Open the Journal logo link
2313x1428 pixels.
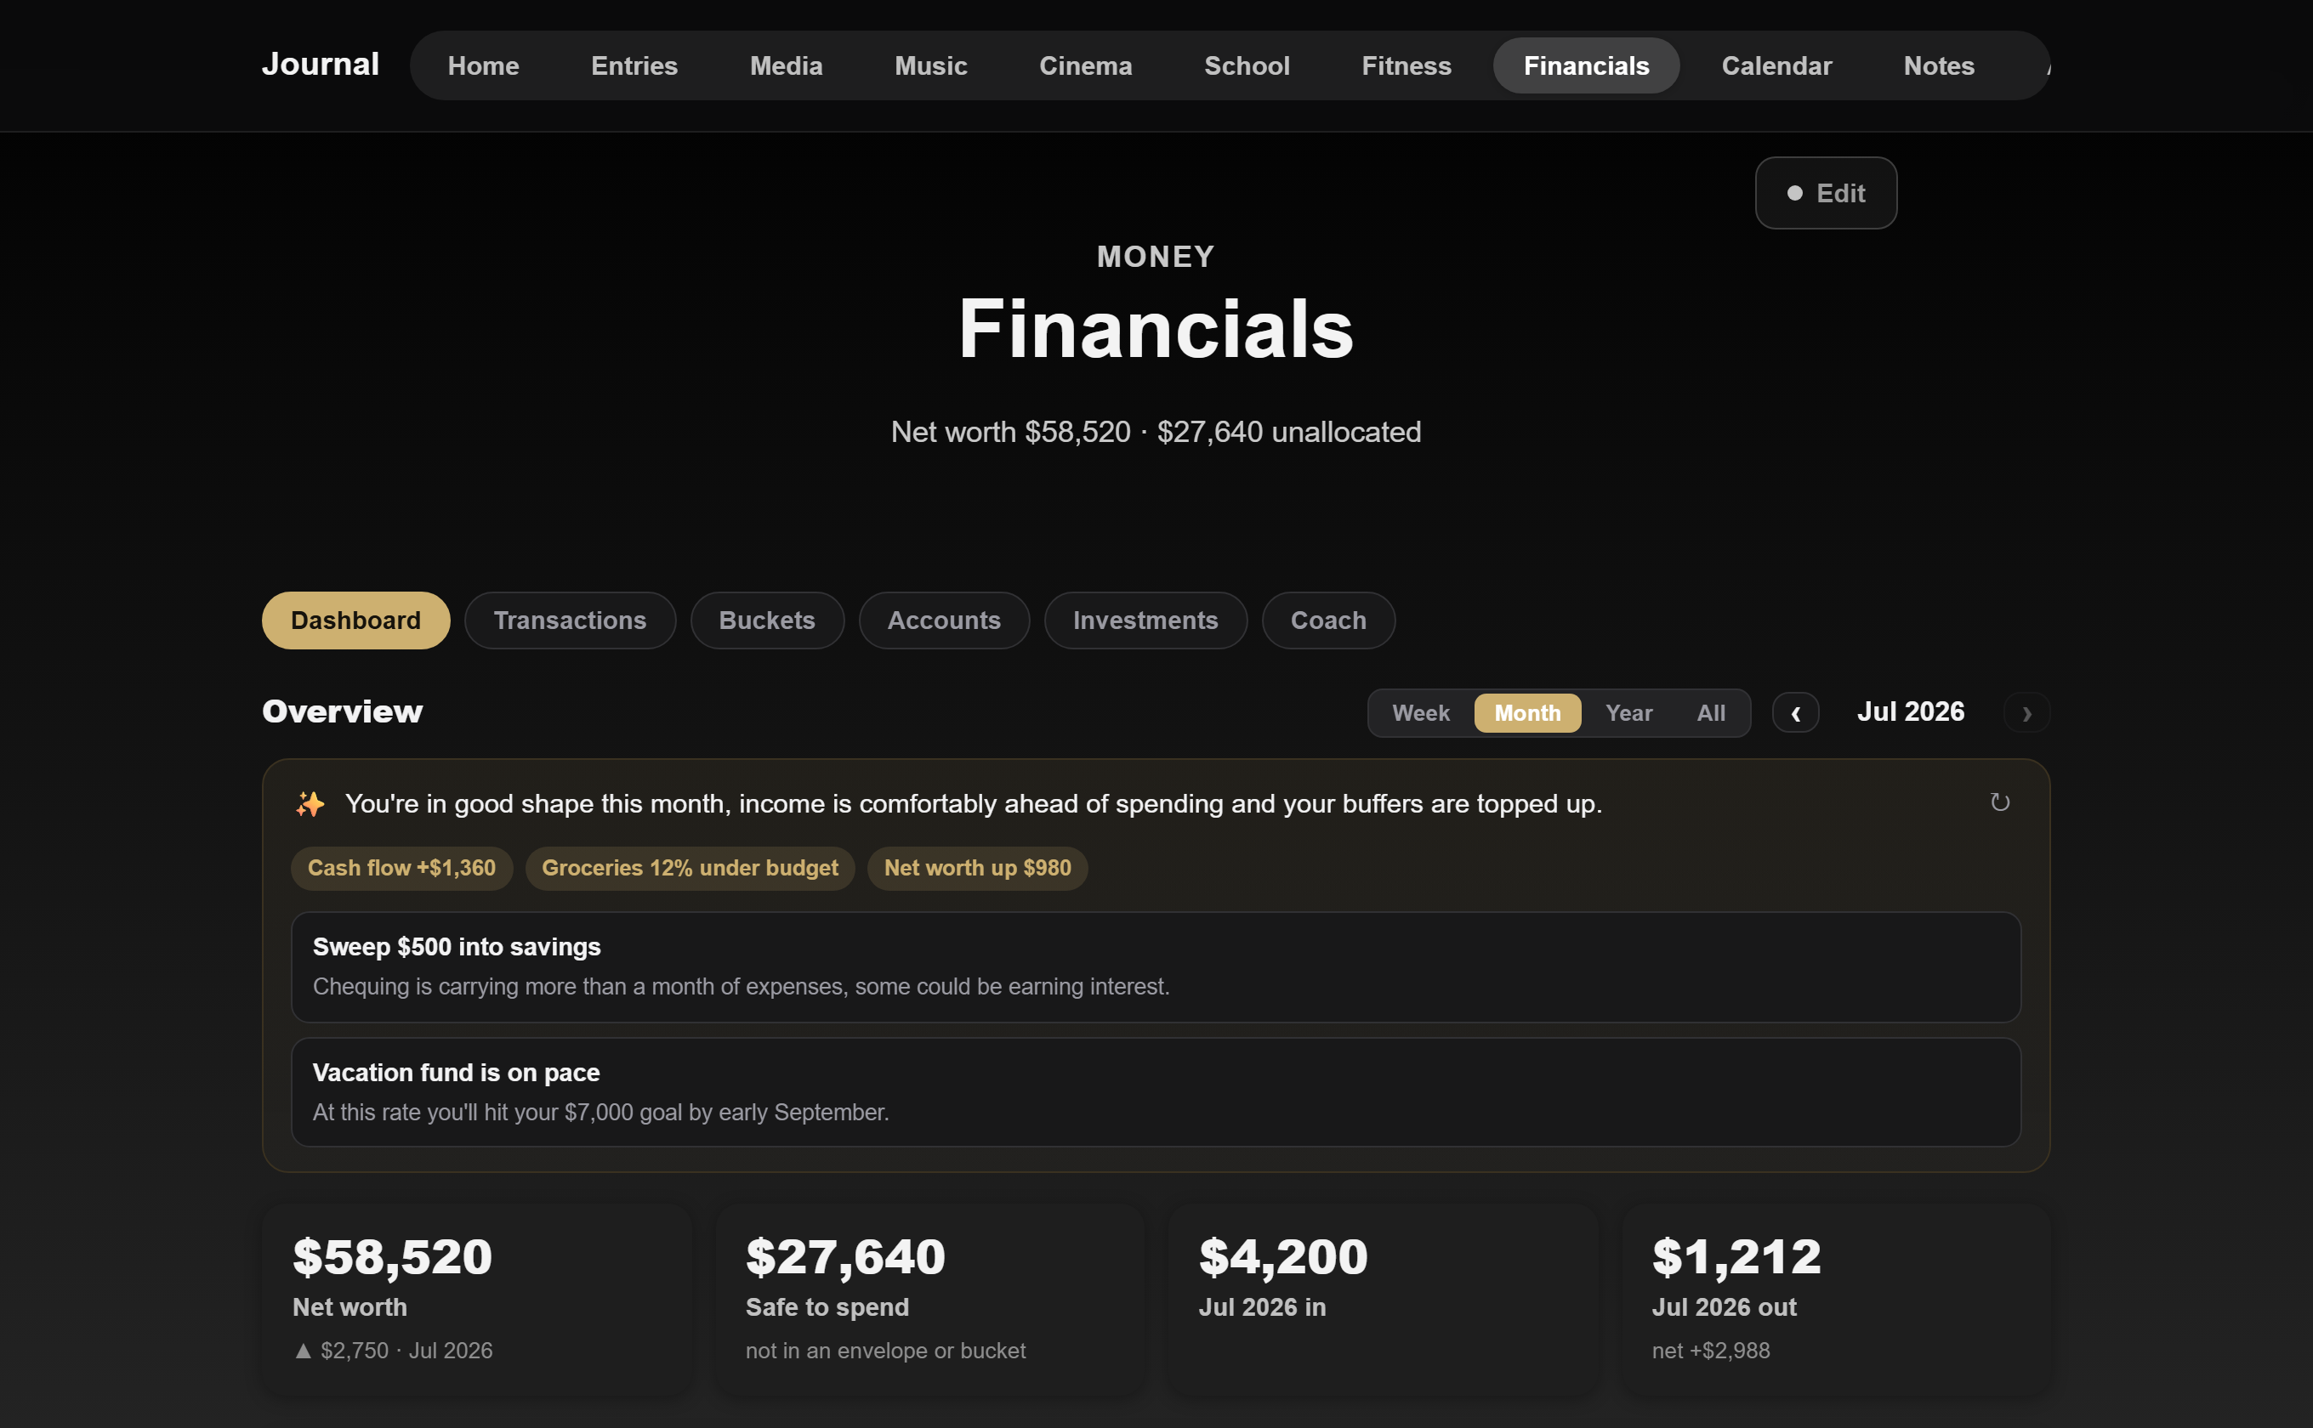pyautogui.click(x=321, y=65)
